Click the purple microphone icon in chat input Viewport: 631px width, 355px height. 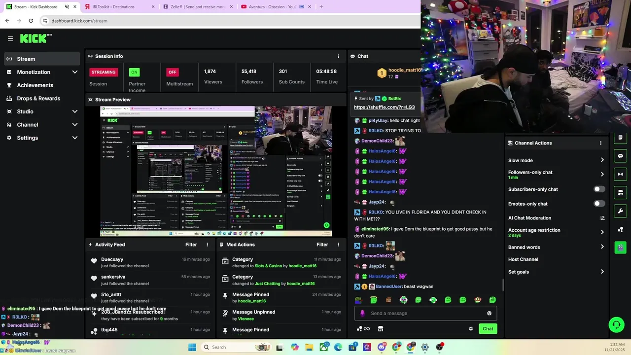(362, 313)
